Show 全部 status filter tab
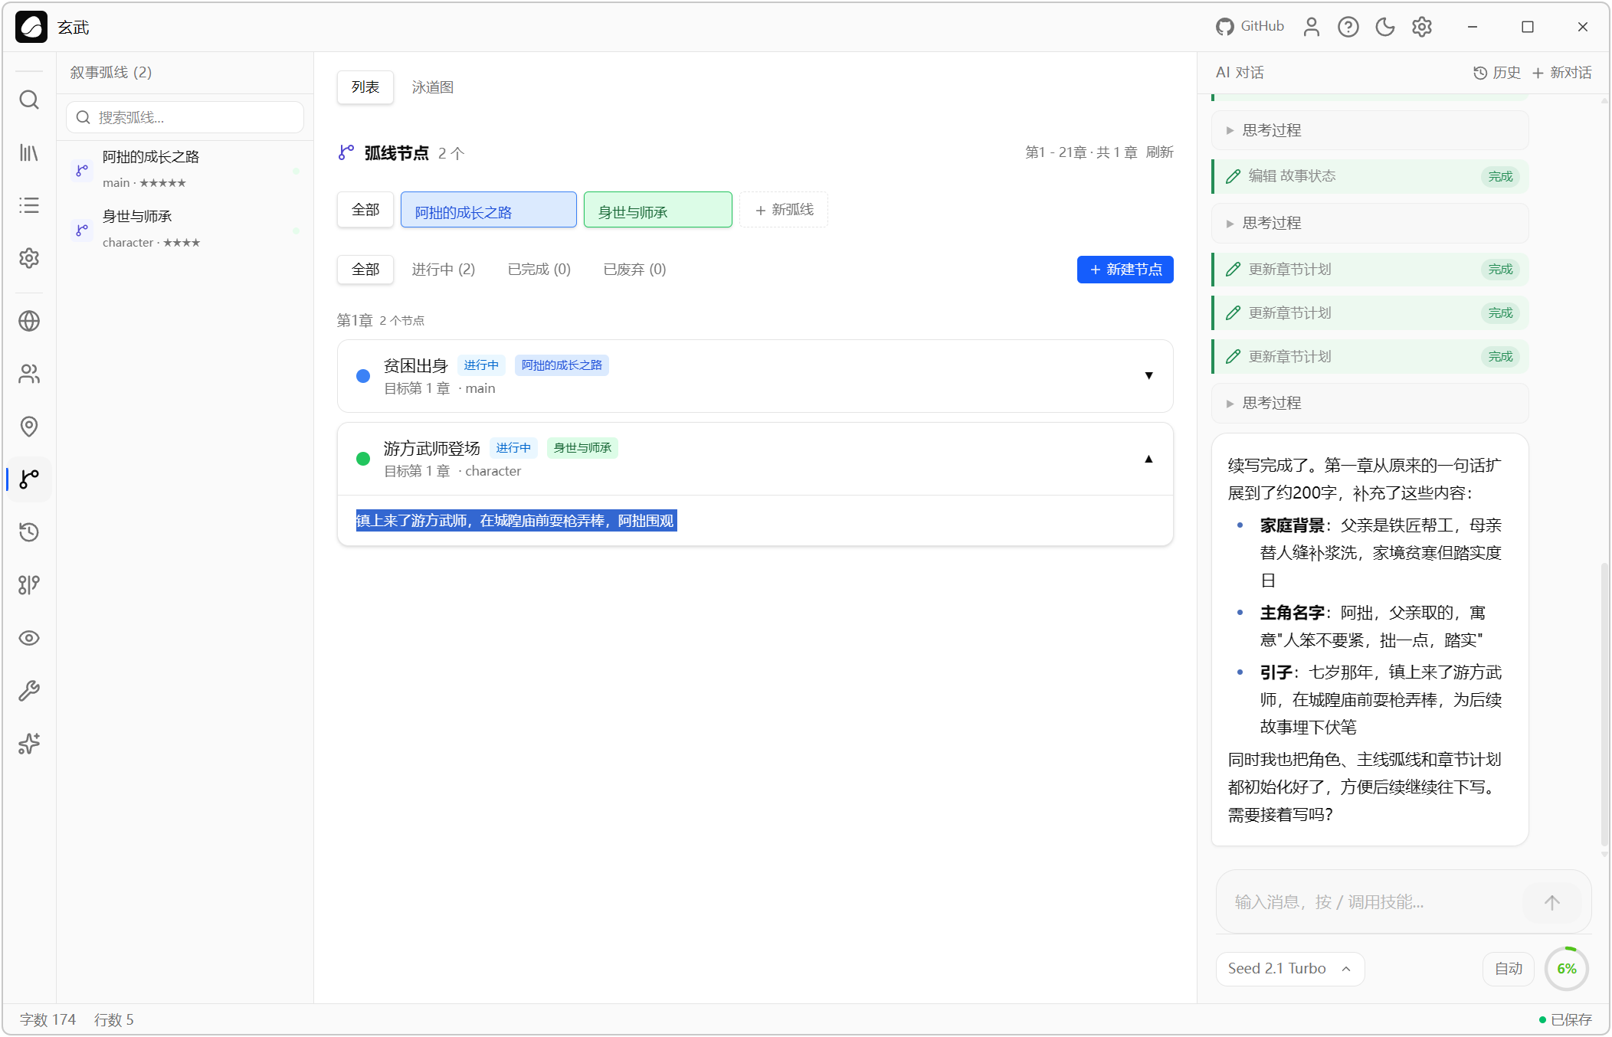Image resolution: width=1612 pixels, height=1037 pixels. (365, 270)
